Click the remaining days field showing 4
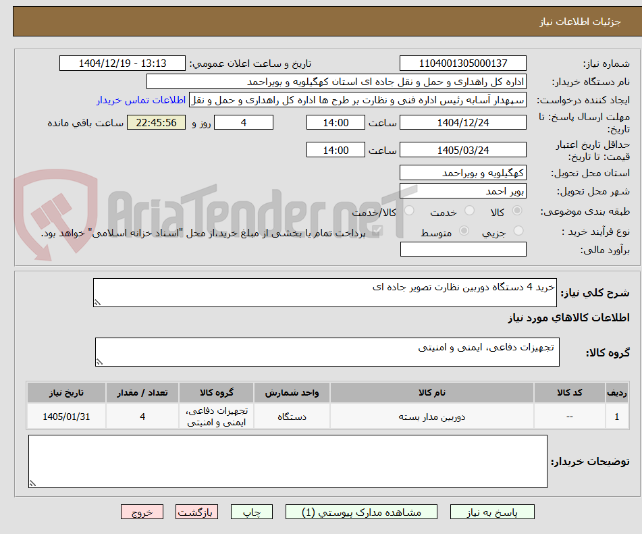Screen dimensions: 642x534 (x=244, y=122)
